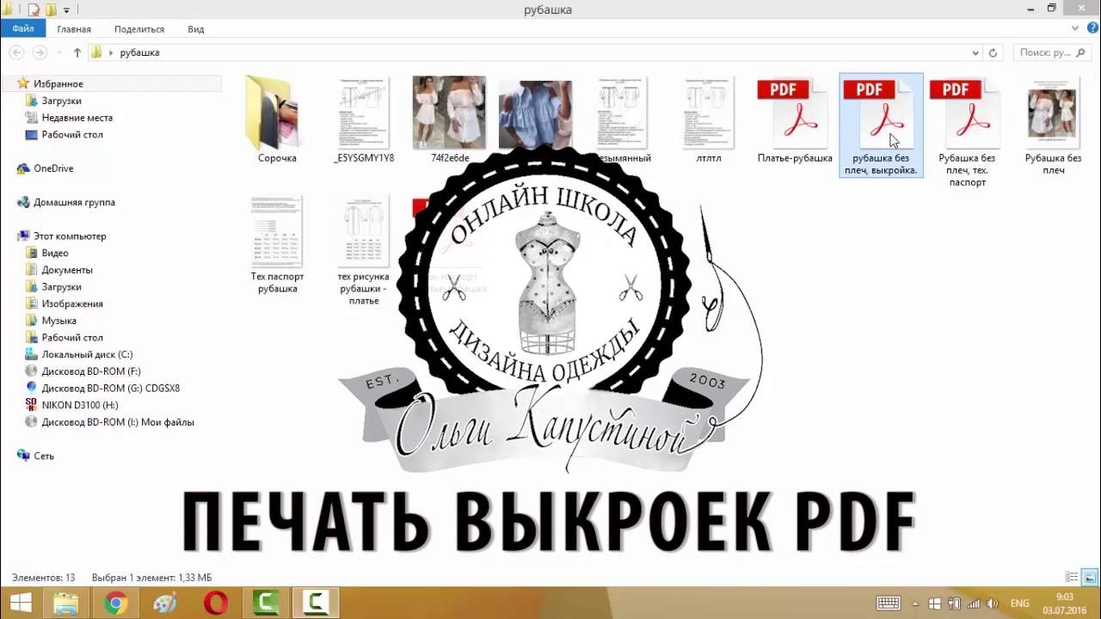
Task: Open File Explorer from the taskbar
Action: click(66, 603)
